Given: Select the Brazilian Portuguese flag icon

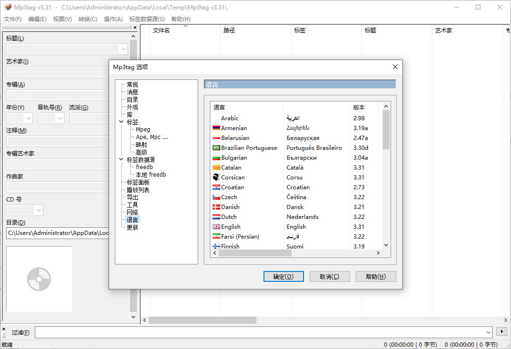Looking at the screenshot, I should point(216,147).
